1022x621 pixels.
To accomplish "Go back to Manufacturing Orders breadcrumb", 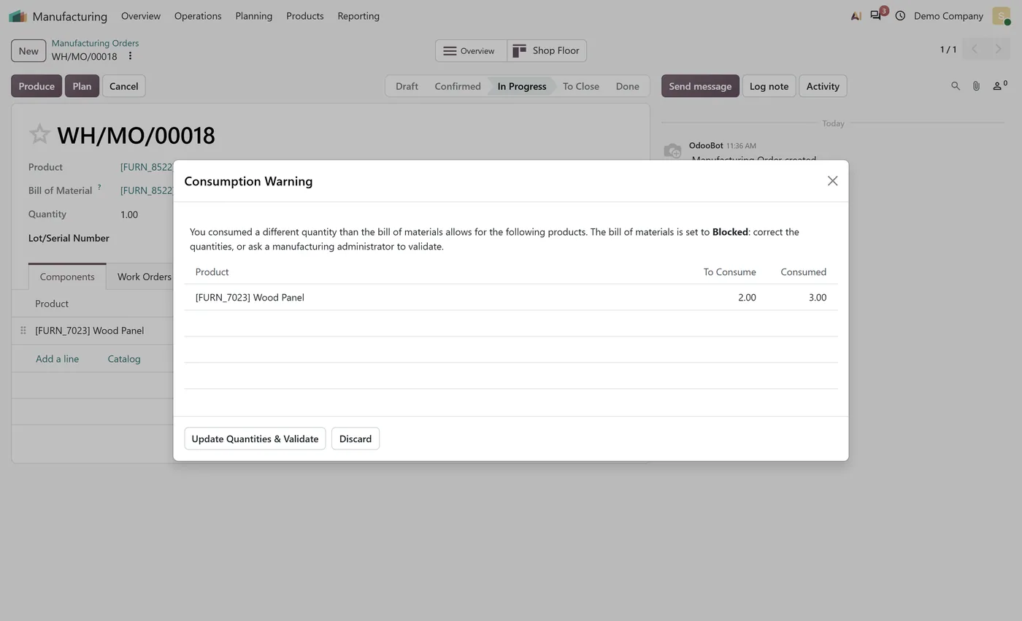I will [x=95, y=43].
